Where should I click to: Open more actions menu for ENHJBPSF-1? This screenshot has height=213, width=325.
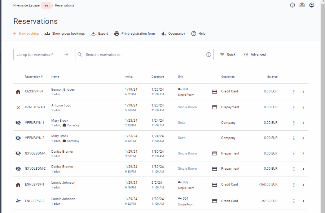[294, 185]
